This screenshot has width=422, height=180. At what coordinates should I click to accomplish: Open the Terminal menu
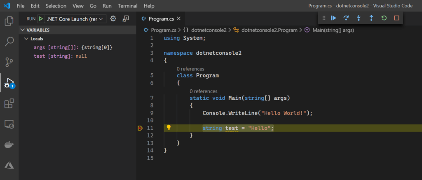click(128, 6)
